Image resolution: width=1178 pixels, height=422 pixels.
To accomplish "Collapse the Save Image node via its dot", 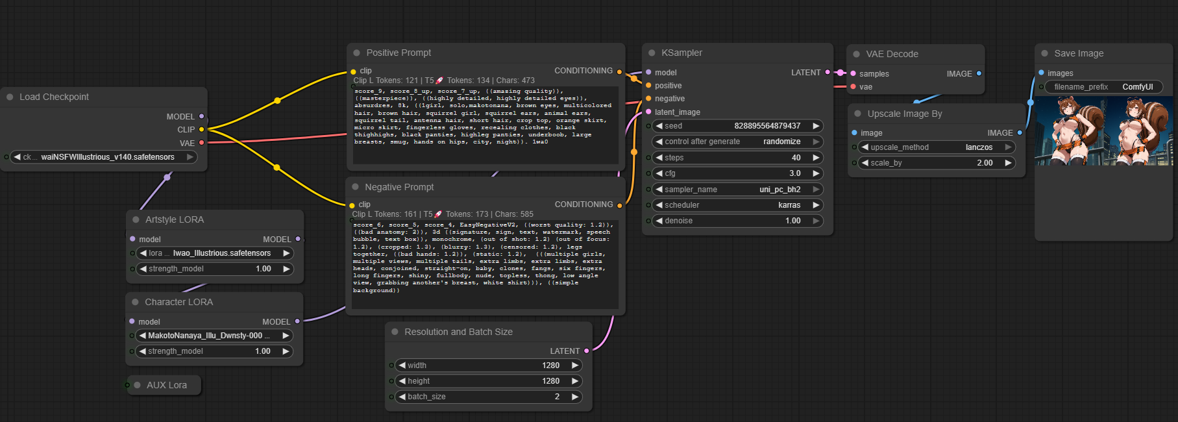I will point(1044,53).
